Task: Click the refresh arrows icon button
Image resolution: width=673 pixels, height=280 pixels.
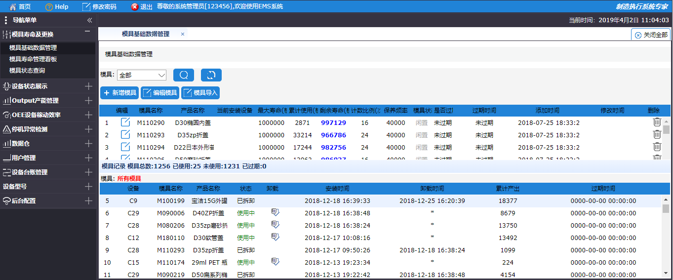Action: click(x=211, y=75)
